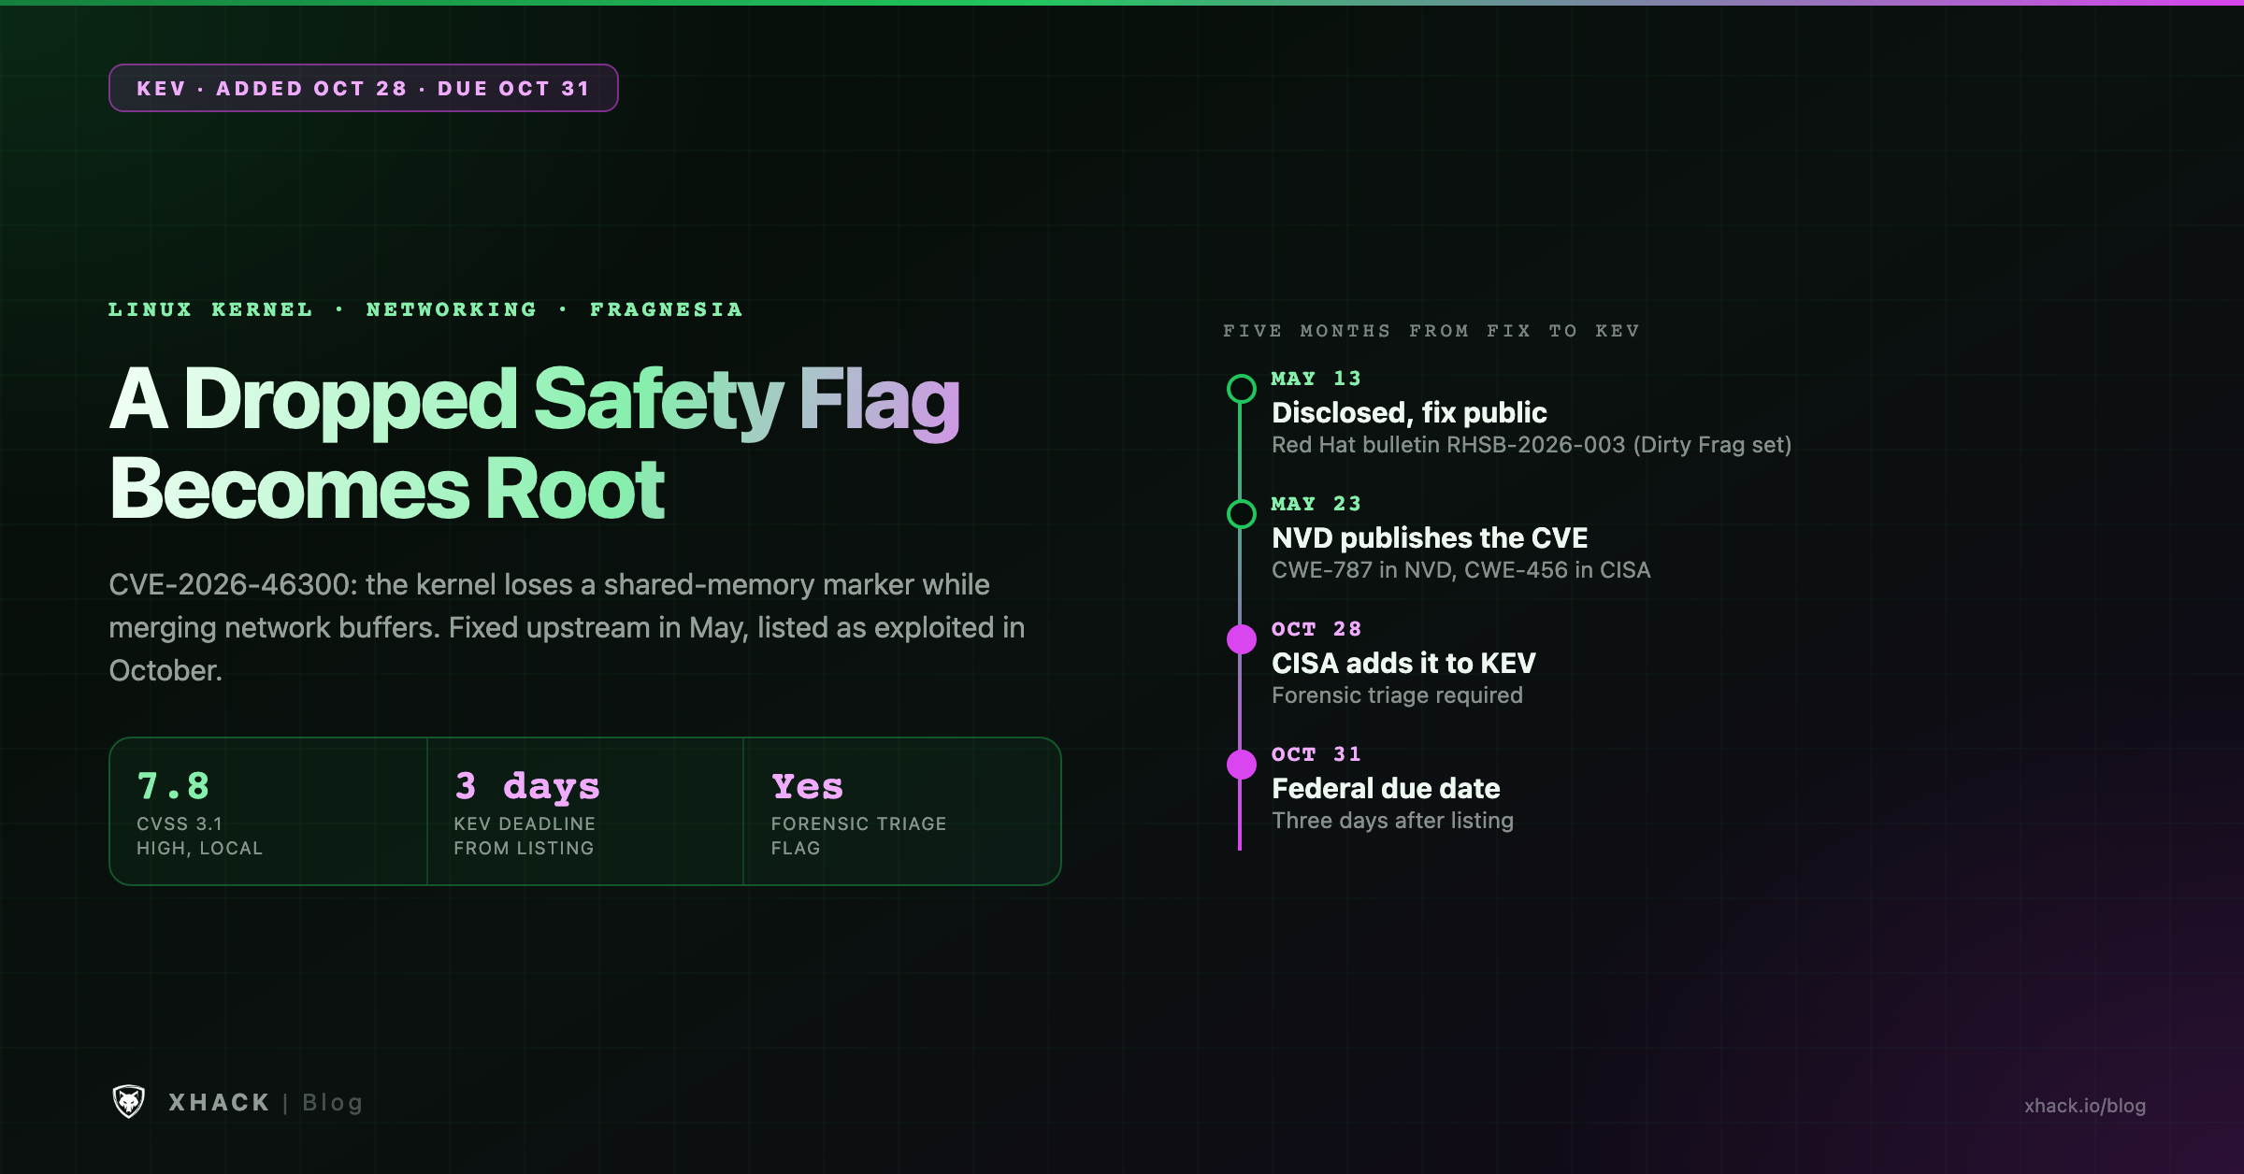
Task: Click the Yes forensic triage value
Action: (x=808, y=786)
